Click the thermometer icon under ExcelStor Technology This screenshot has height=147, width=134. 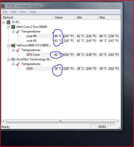click(x=18, y=64)
